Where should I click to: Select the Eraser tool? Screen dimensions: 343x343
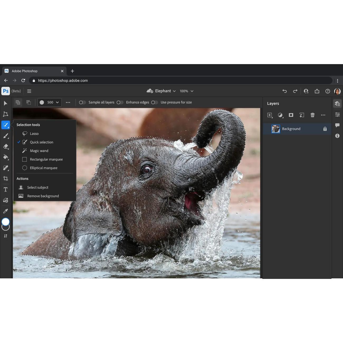point(5,146)
